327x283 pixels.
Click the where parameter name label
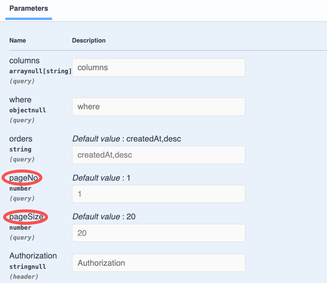(20, 100)
